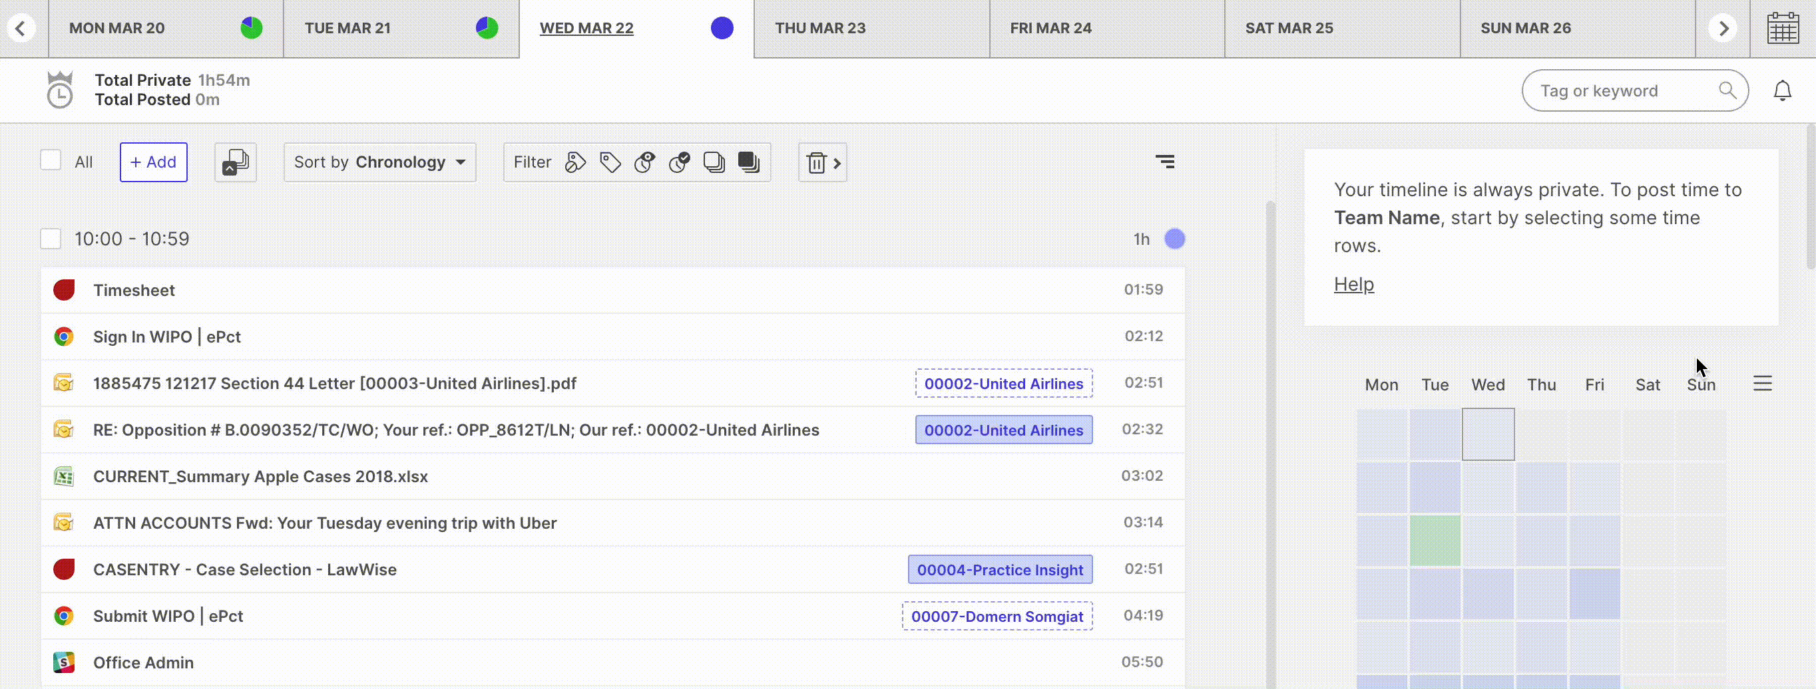
Task: Go to the previous week arrow
Action: point(21,28)
